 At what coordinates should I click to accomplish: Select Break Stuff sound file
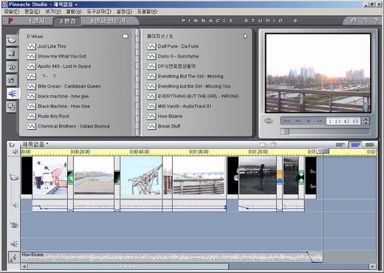(x=169, y=126)
